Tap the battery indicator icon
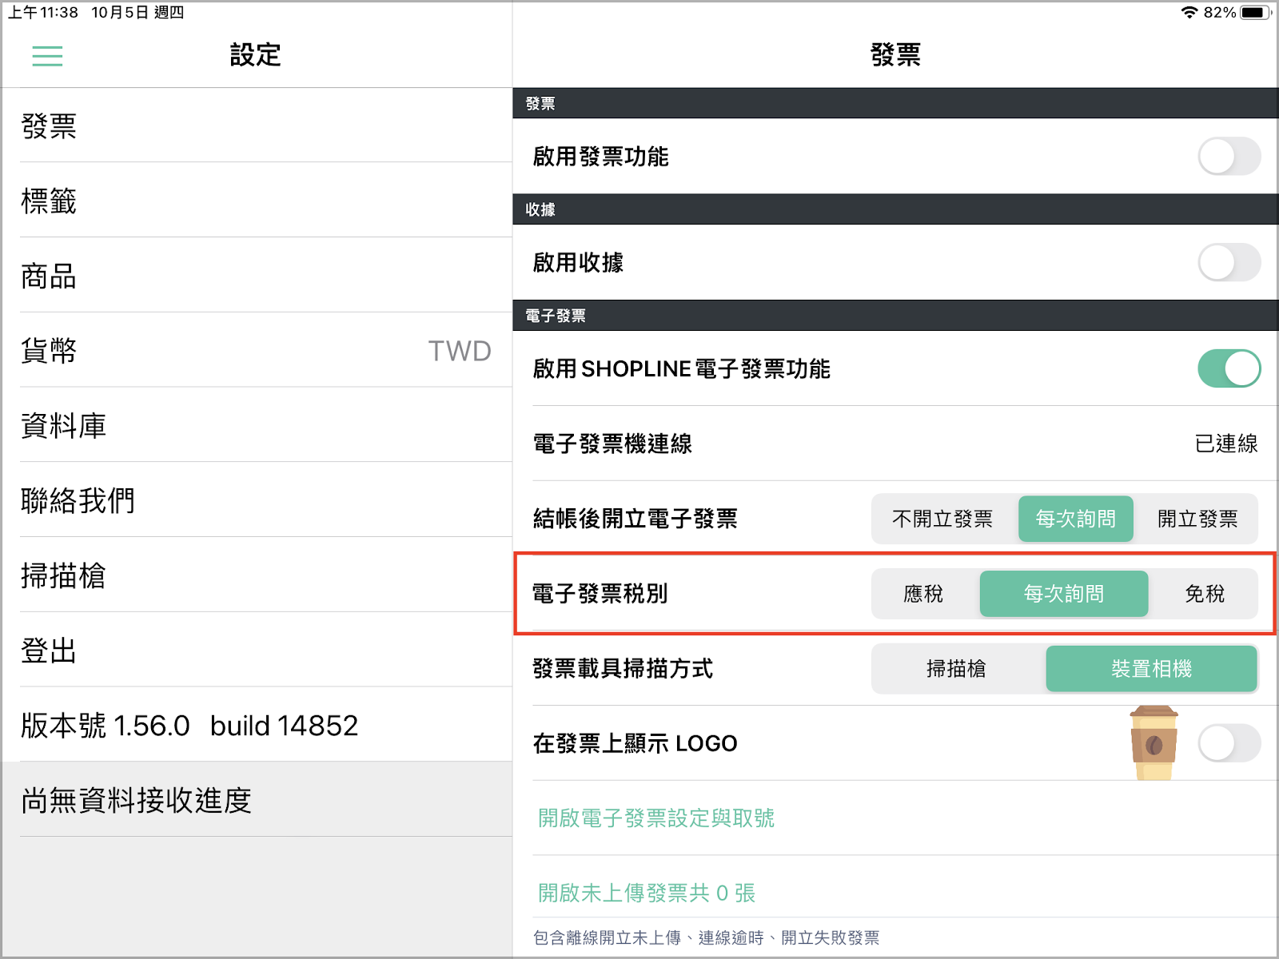Viewport: 1279px width, 959px height. [x=1255, y=12]
